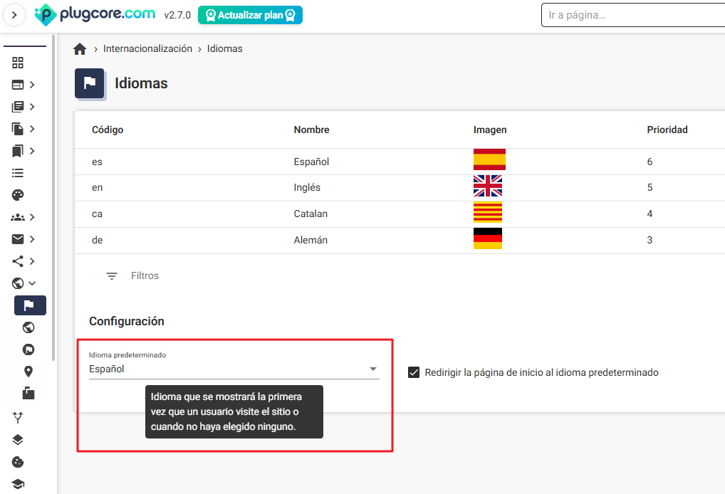Viewport: 725px width, 494px height.
Task: Click the graduation cap icon in sidebar
Action: (x=18, y=484)
